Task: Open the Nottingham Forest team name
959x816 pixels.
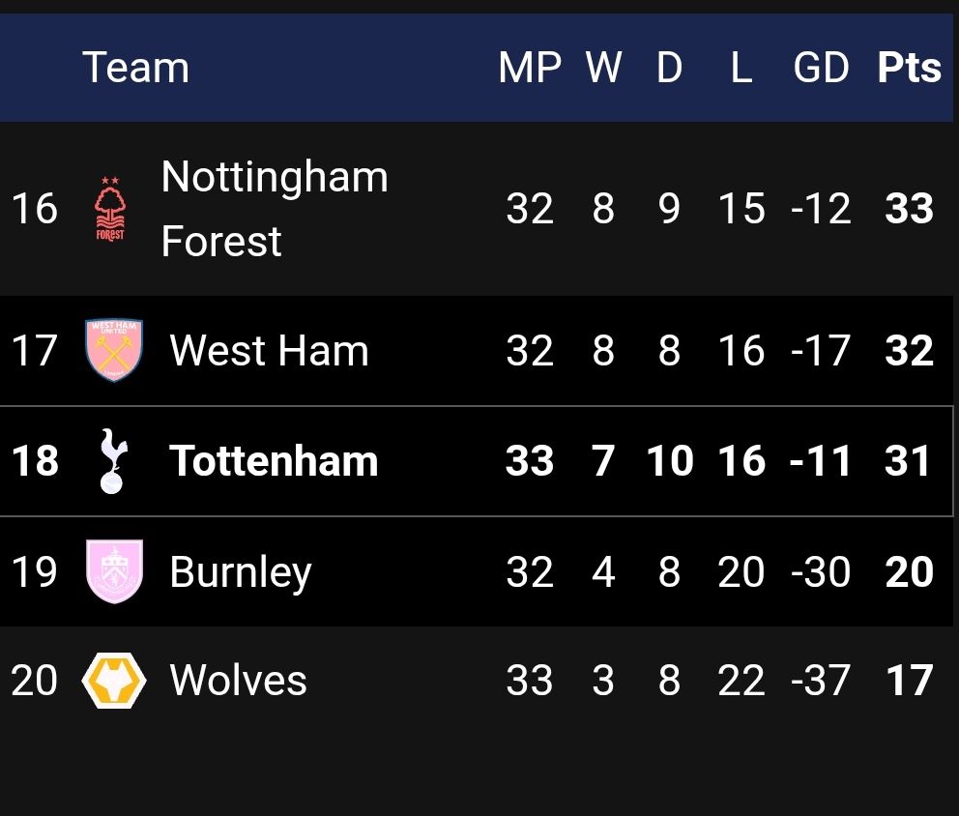Action: click(274, 209)
